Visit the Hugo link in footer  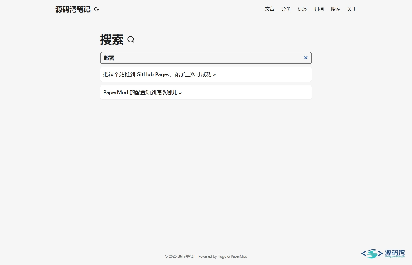tap(222, 256)
